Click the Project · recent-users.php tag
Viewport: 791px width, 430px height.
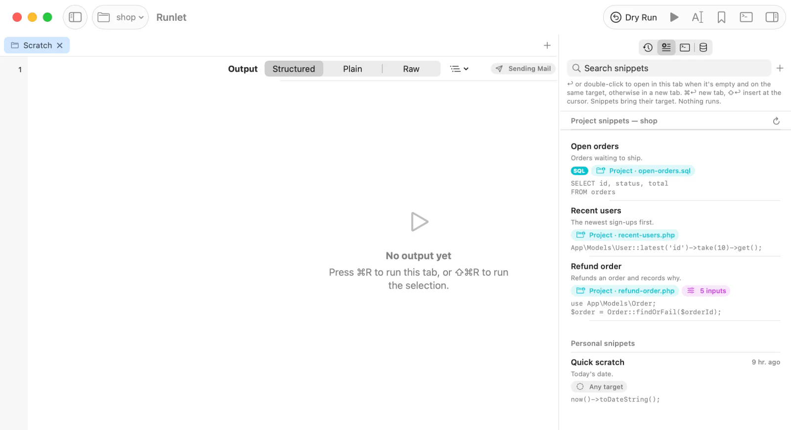pos(625,235)
